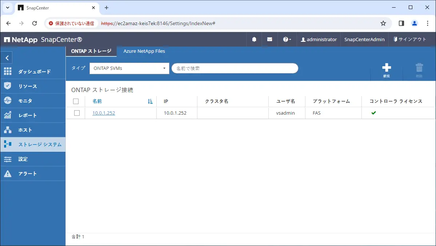Click the NetApp SnapCenter logo
The width and height of the screenshot is (436, 246).
tap(43, 40)
